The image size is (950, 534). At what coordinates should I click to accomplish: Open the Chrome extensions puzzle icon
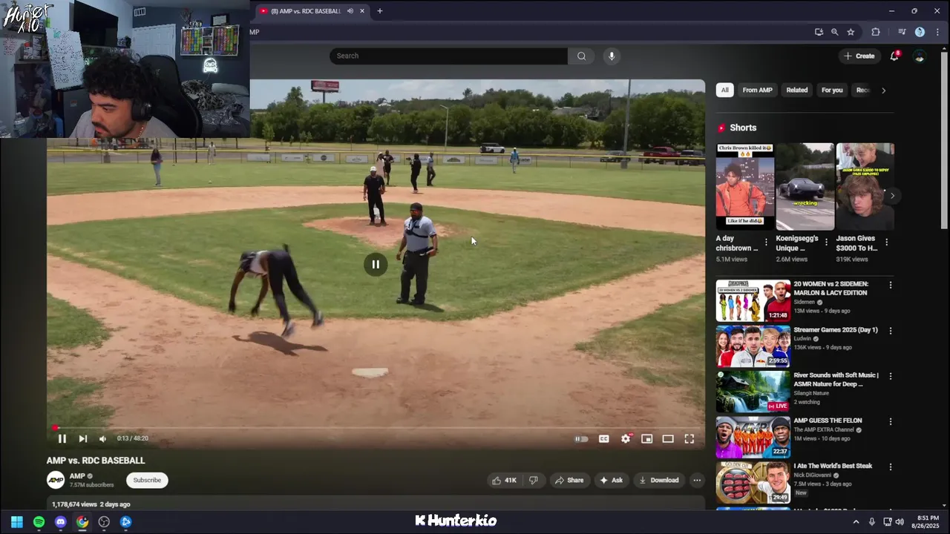point(876,32)
